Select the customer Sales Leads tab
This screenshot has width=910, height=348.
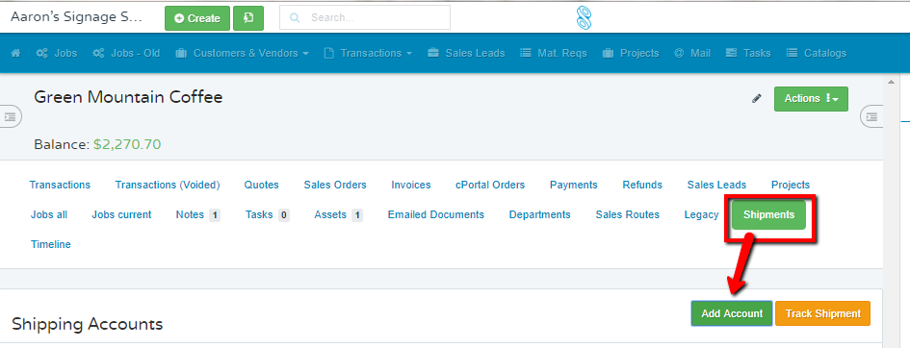click(716, 185)
